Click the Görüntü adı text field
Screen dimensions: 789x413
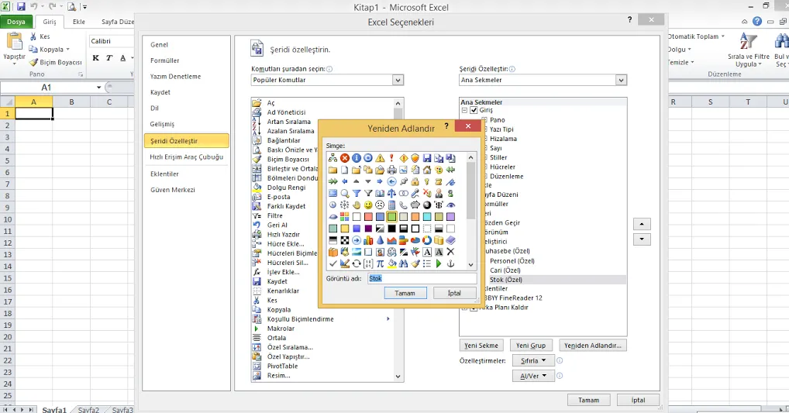point(422,278)
